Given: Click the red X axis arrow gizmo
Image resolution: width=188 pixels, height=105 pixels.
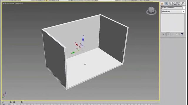Looking at the screenshot, I should [76, 44].
